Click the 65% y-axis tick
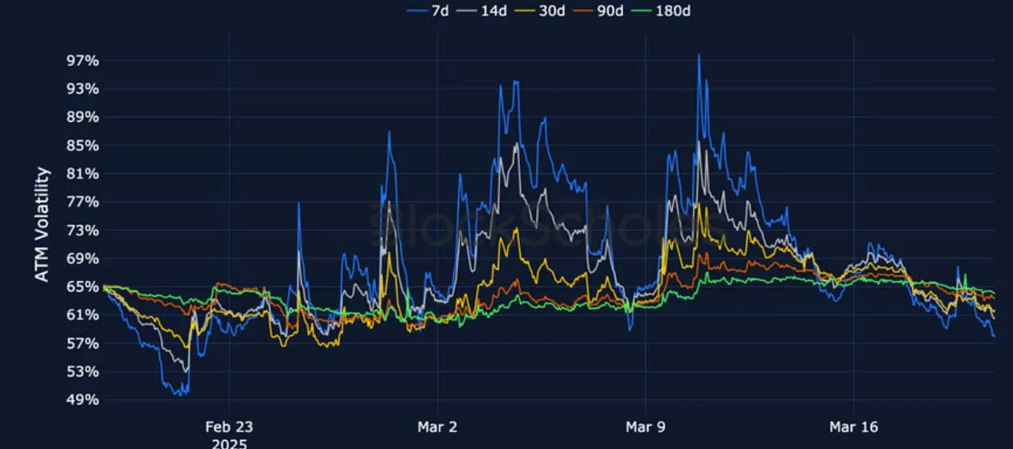The image size is (1013, 449). tap(83, 287)
